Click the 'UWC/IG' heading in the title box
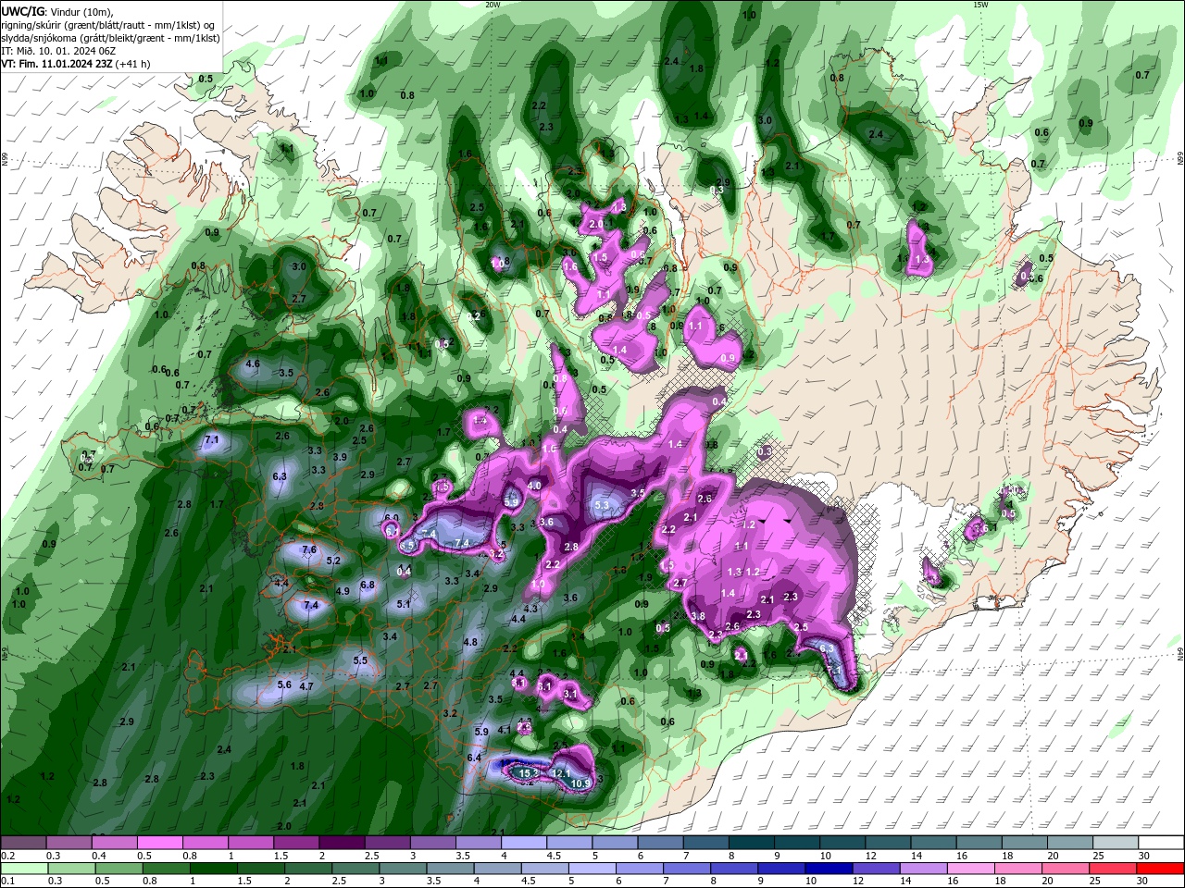 (22, 11)
